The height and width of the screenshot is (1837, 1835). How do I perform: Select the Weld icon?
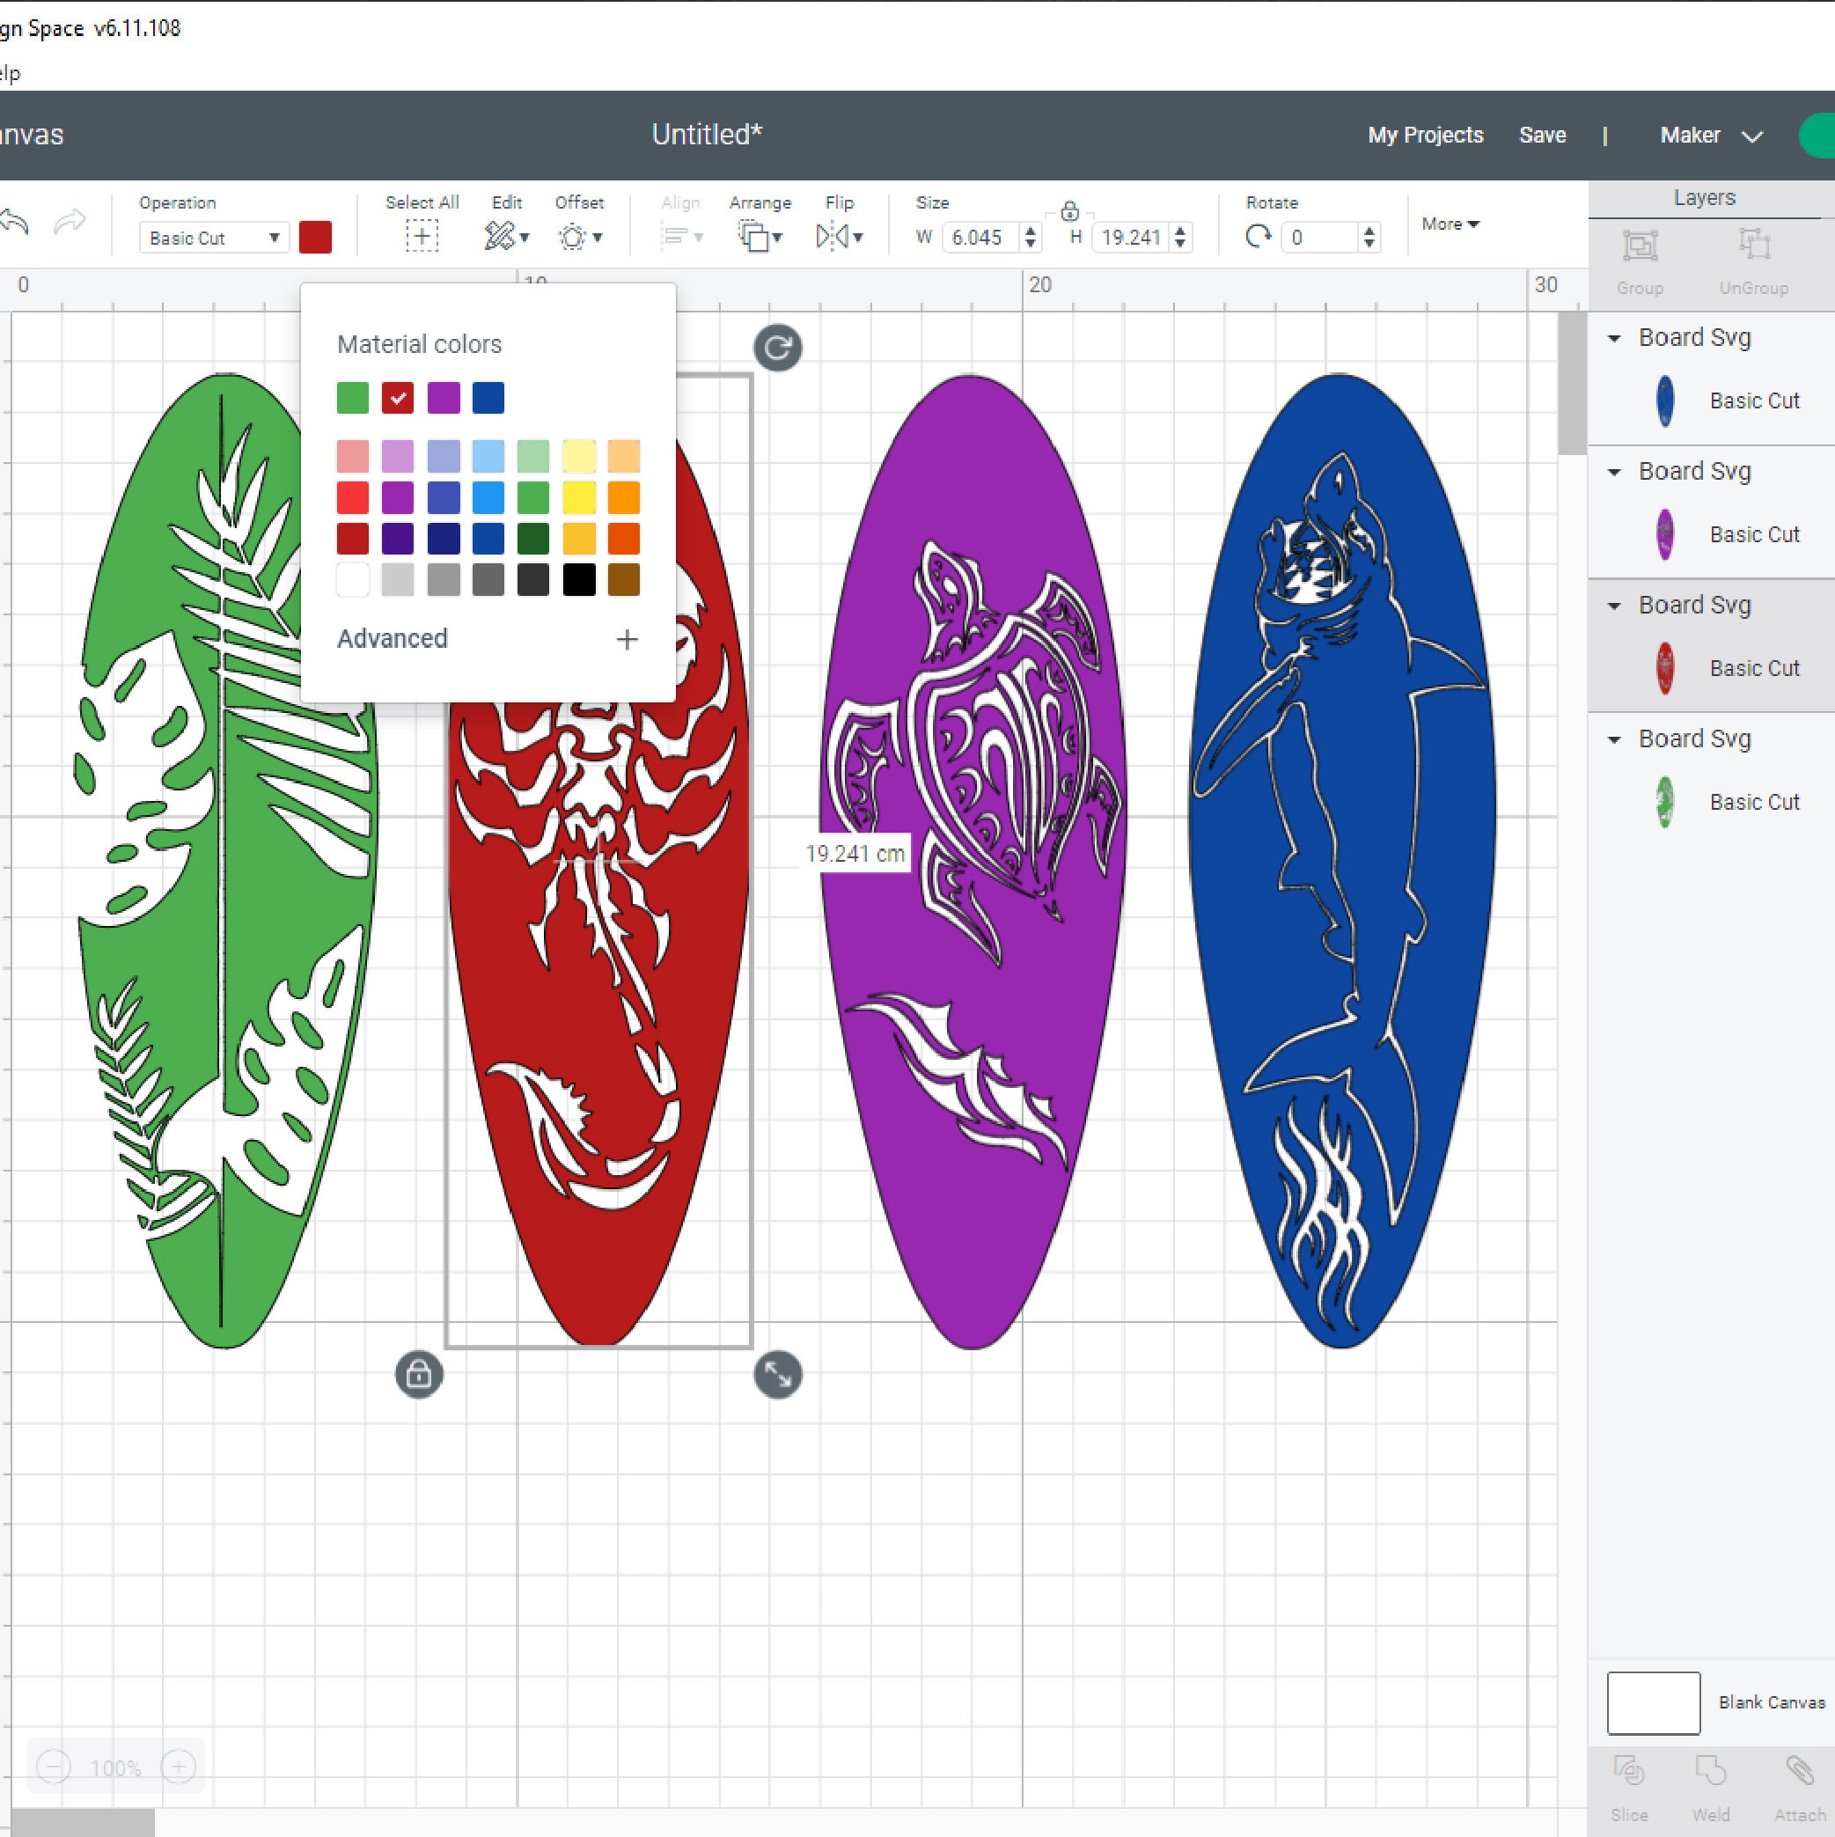pyautogui.click(x=1712, y=1770)
